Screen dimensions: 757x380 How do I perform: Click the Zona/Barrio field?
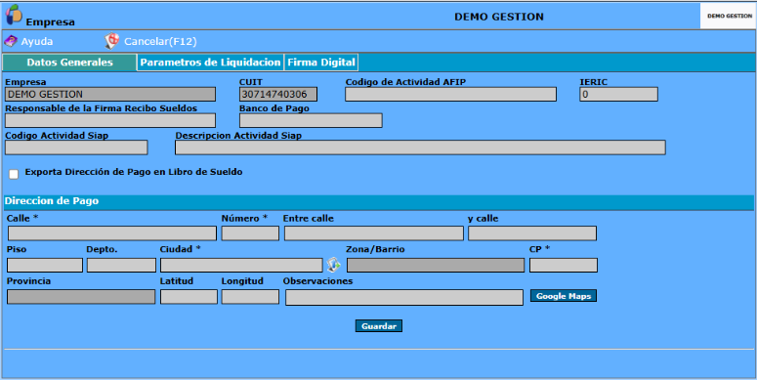(436, 265)
